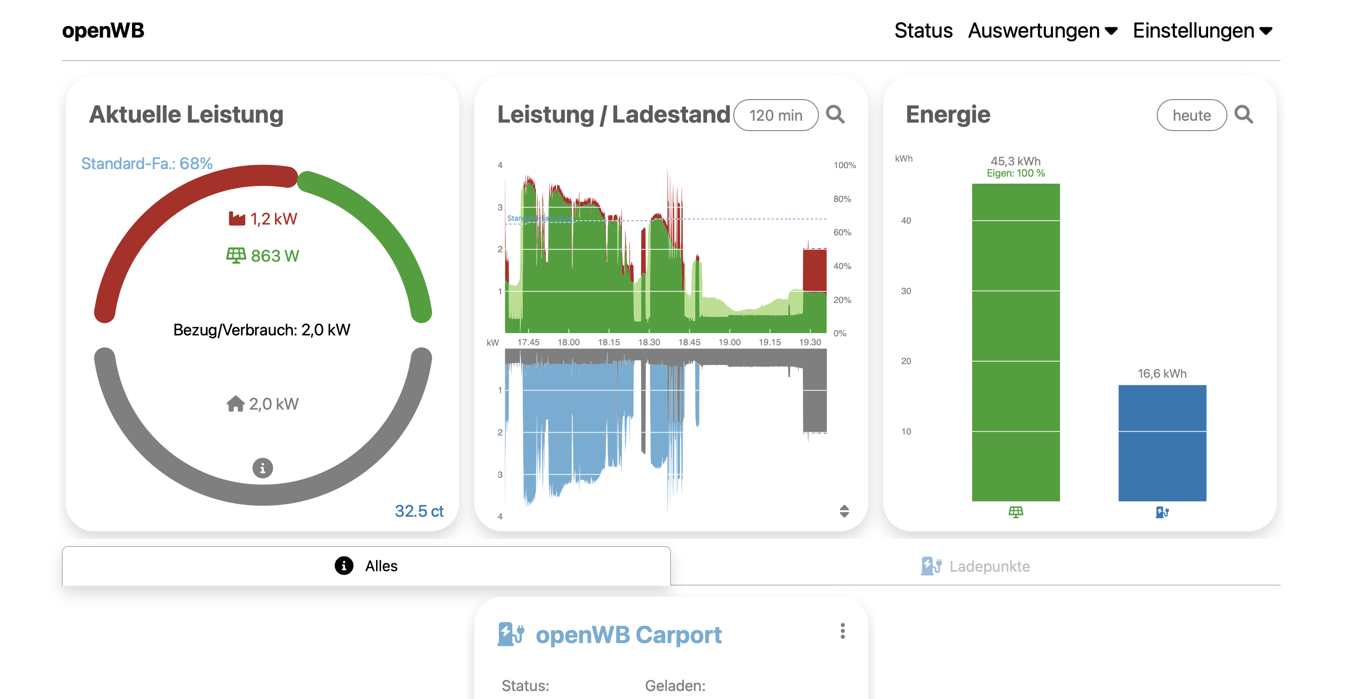Viewport: 1351px width, 699px height.
Task: Click the openWB Carport charge point icon
Action: 511,634
